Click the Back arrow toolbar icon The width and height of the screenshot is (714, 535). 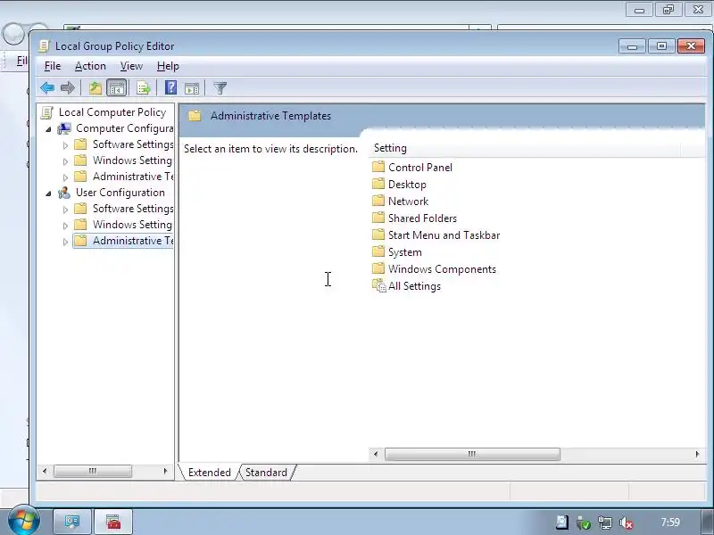pyautogui.click(x=47, y=87)
